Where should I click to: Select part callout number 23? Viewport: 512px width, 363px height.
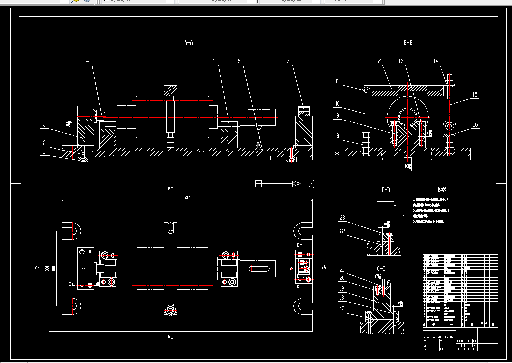342,218
